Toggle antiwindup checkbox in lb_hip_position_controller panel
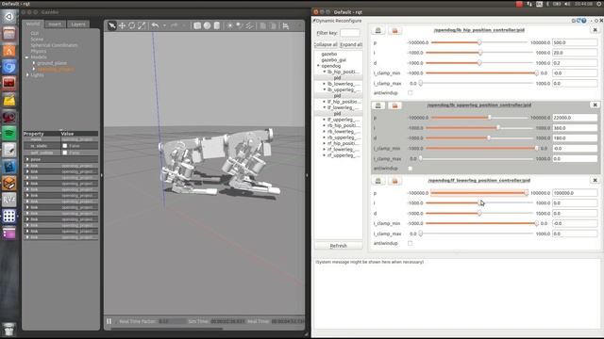The height and width of the screenshot is (339, 604). 410,92
